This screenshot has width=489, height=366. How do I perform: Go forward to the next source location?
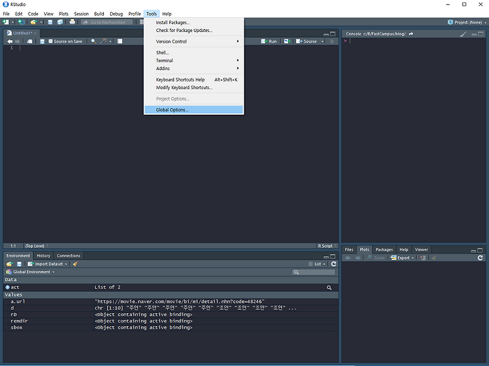[x=18, y=41]
